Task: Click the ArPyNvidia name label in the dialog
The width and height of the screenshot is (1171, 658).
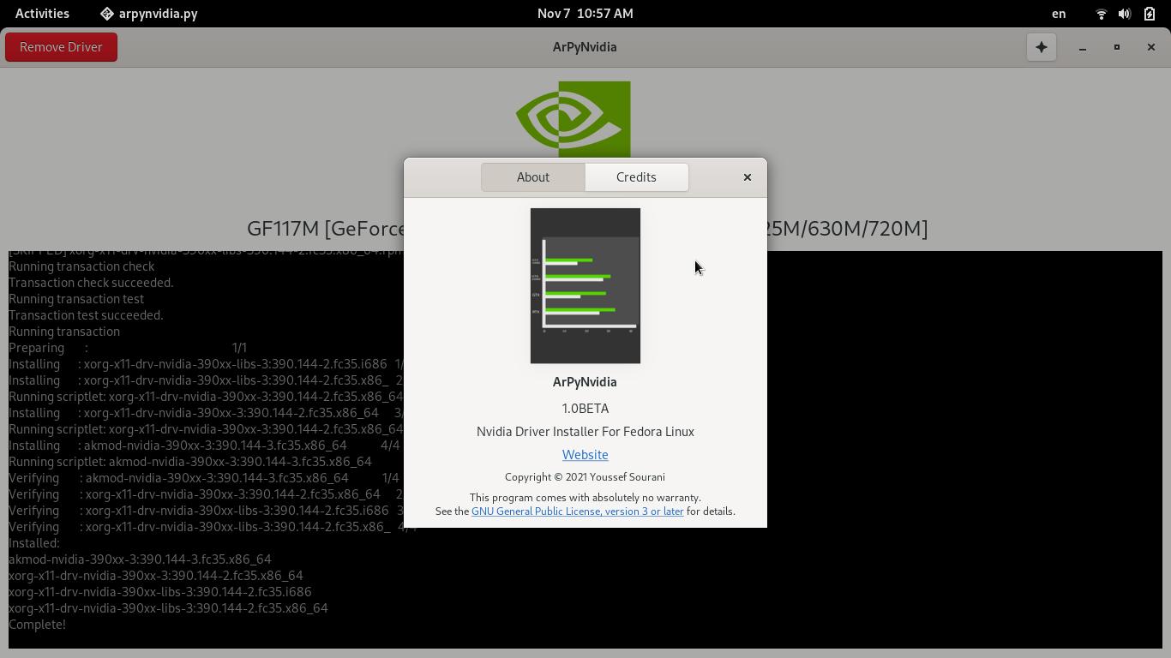Action: [585, 382]
